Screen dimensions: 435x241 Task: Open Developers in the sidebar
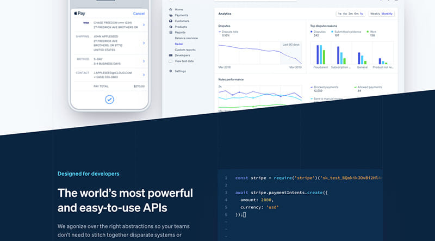(x=182, y=55)
